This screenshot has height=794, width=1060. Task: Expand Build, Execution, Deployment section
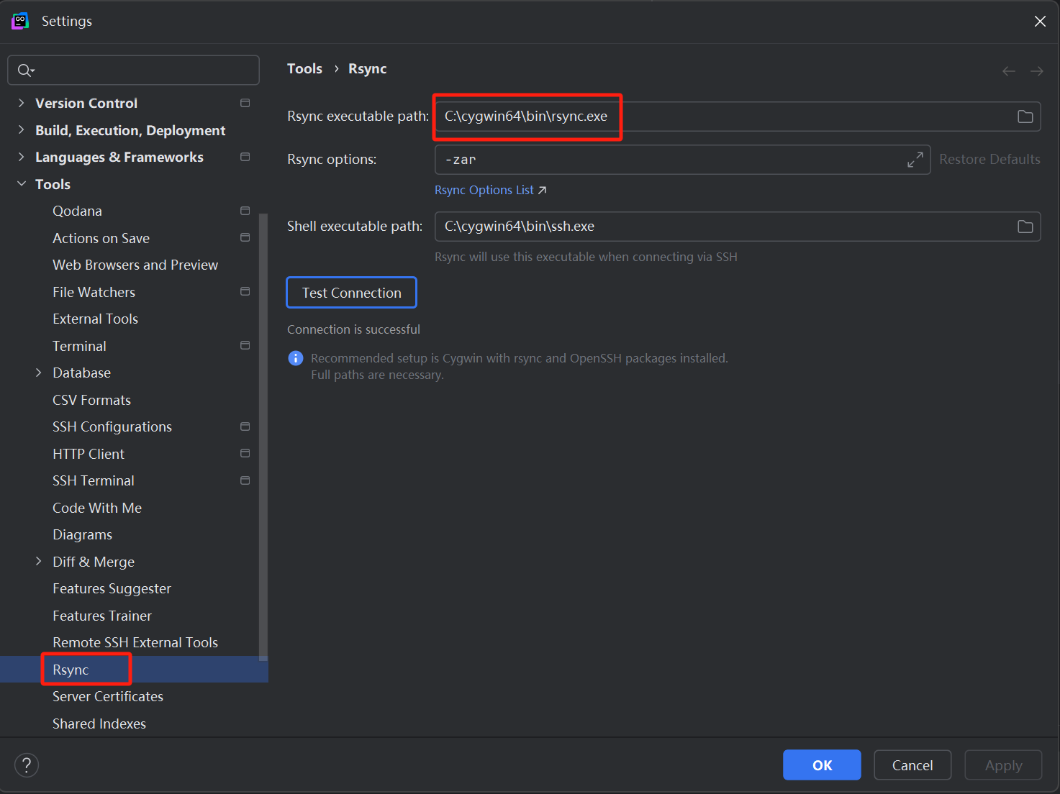pyautogui.click(x=22, y=130)
